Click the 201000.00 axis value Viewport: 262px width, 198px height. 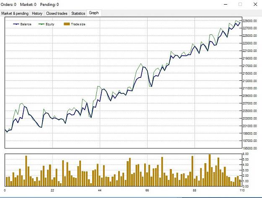tap(250, 126)
